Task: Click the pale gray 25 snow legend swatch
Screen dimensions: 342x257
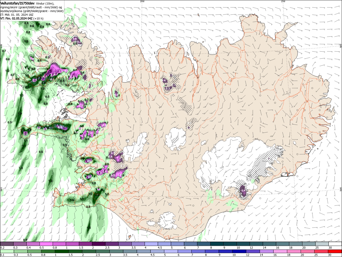Action: click(x=321, y=244)
